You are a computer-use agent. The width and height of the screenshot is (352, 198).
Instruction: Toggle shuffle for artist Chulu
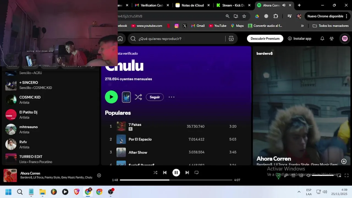point(138,97)
